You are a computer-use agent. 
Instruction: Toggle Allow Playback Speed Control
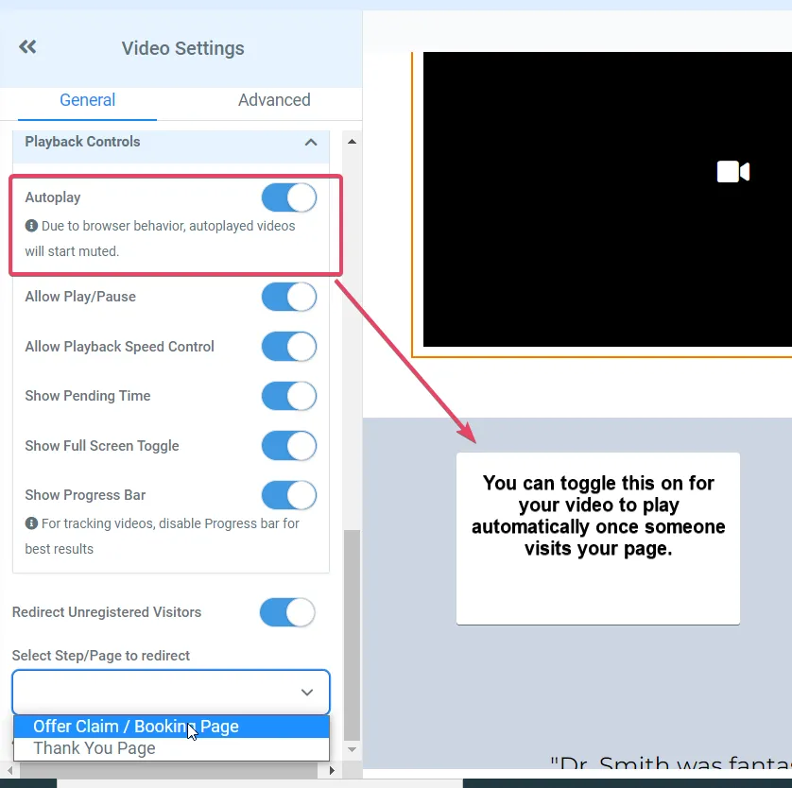tap(289, 347)
